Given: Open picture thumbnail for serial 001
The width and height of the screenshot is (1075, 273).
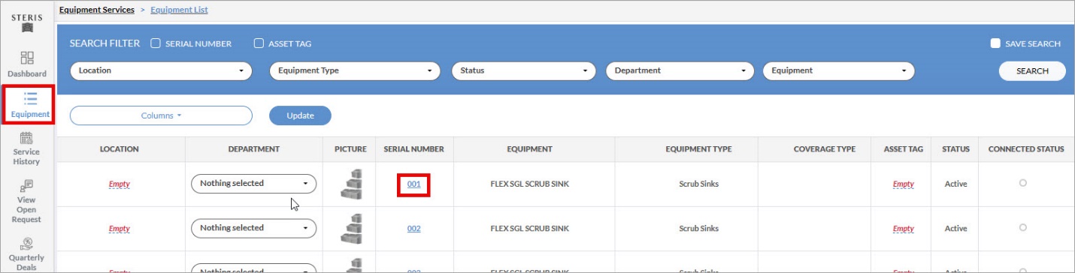Looking at the screenshot, I should click(351, 184).
